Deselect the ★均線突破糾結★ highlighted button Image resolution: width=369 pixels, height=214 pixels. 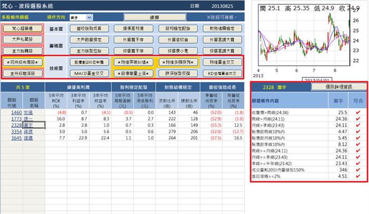(x=133, y=62)
